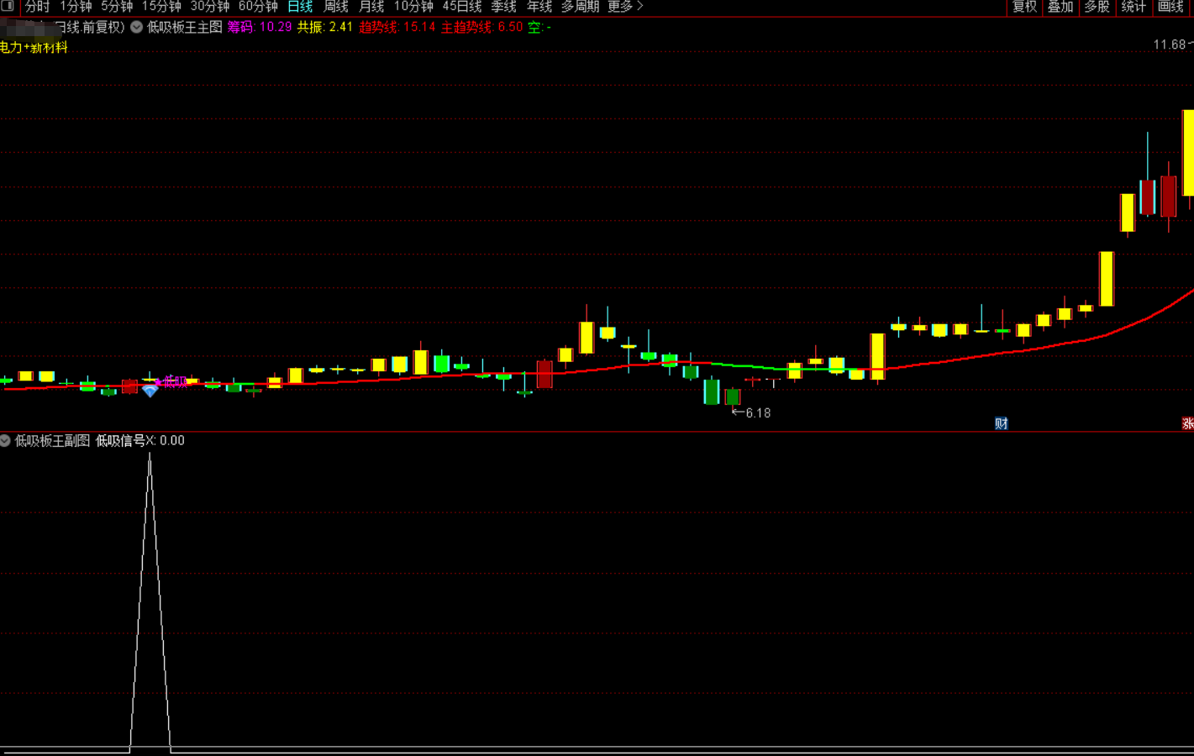Click the peak of the 低吸信号 spike
The width and height of the screenshot is (1194, 756).
pos(150,454)
